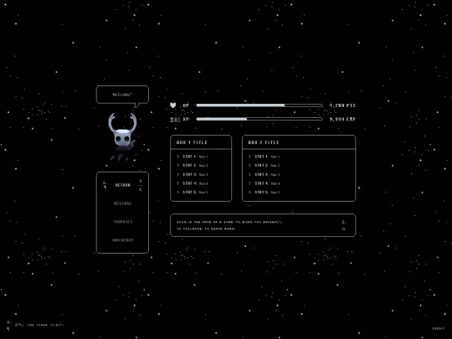Click the XP pixel icon
Screen dimensions: 452x339
point(175,120)
